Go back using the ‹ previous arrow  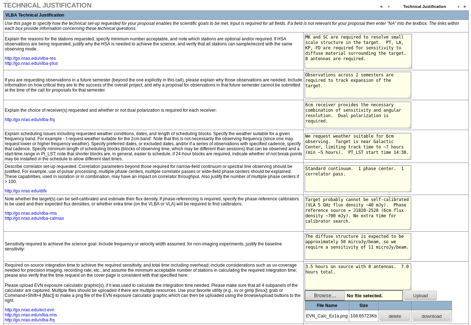pos(389,6)
